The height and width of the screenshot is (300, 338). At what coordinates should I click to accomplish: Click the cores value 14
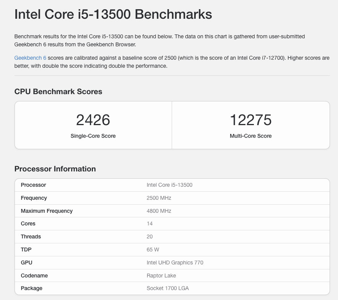pyautogui.click(x=149, y=223)
